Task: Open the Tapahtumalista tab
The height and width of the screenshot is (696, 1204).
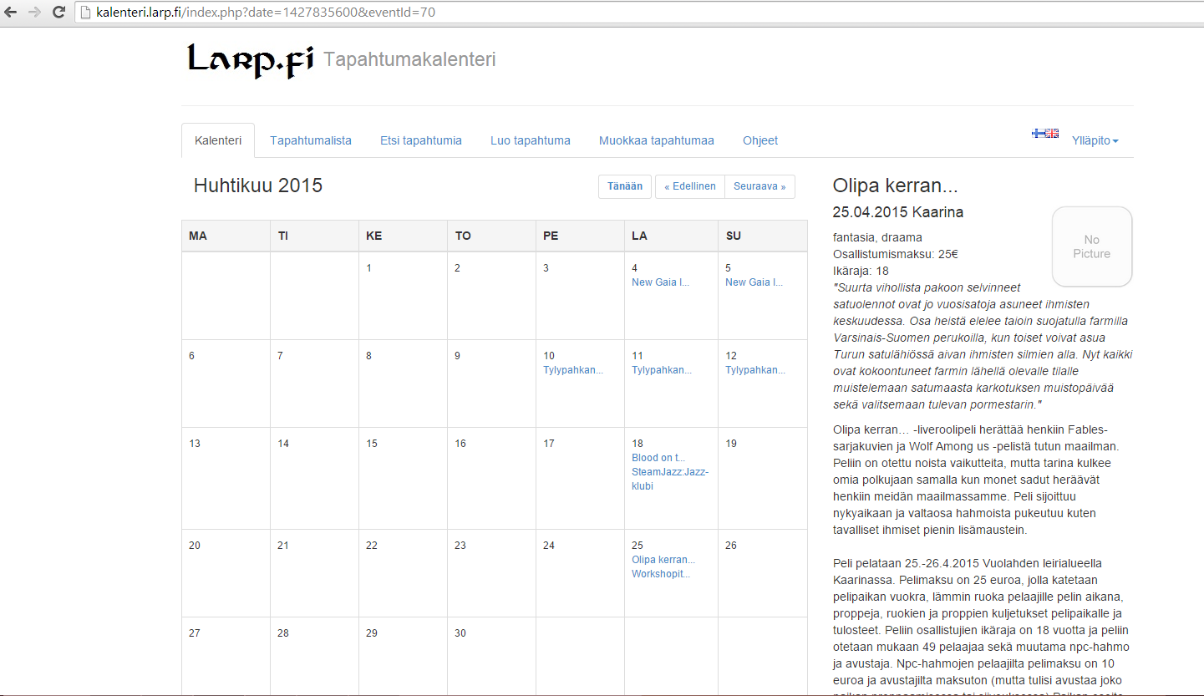Action: pos(310,140)
